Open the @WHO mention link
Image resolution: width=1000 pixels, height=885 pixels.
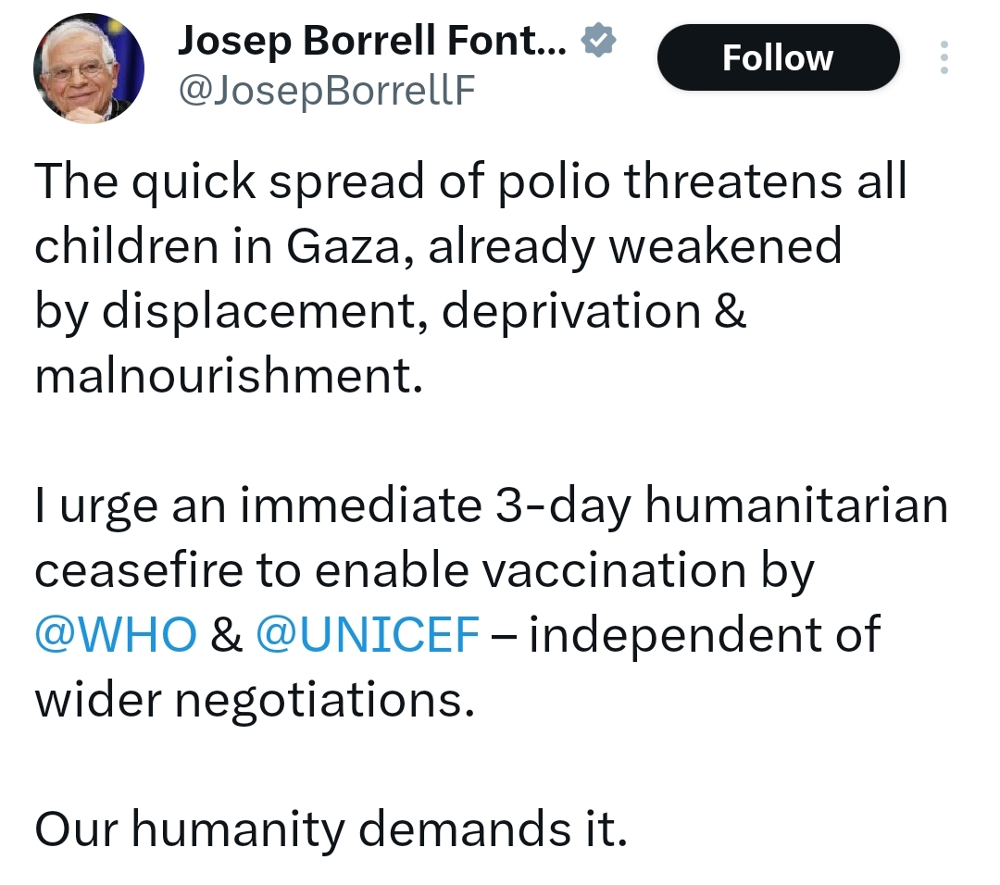click(116, 635)
